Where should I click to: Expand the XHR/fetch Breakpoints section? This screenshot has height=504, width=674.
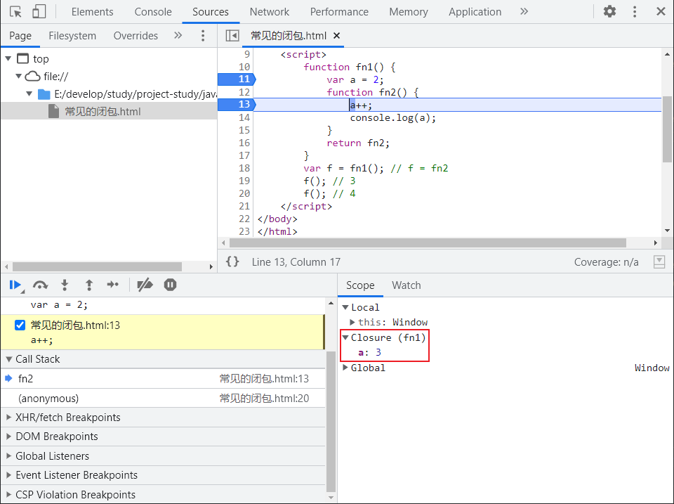tap(67, 418)
